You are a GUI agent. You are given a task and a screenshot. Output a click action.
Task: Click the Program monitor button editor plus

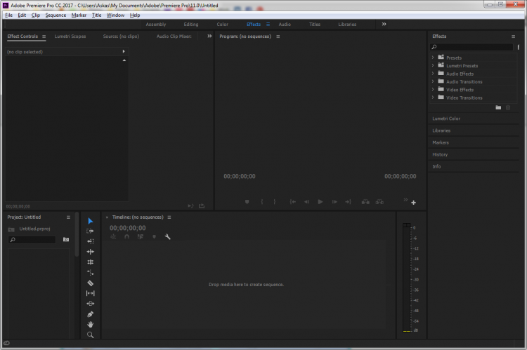point(413,202)
